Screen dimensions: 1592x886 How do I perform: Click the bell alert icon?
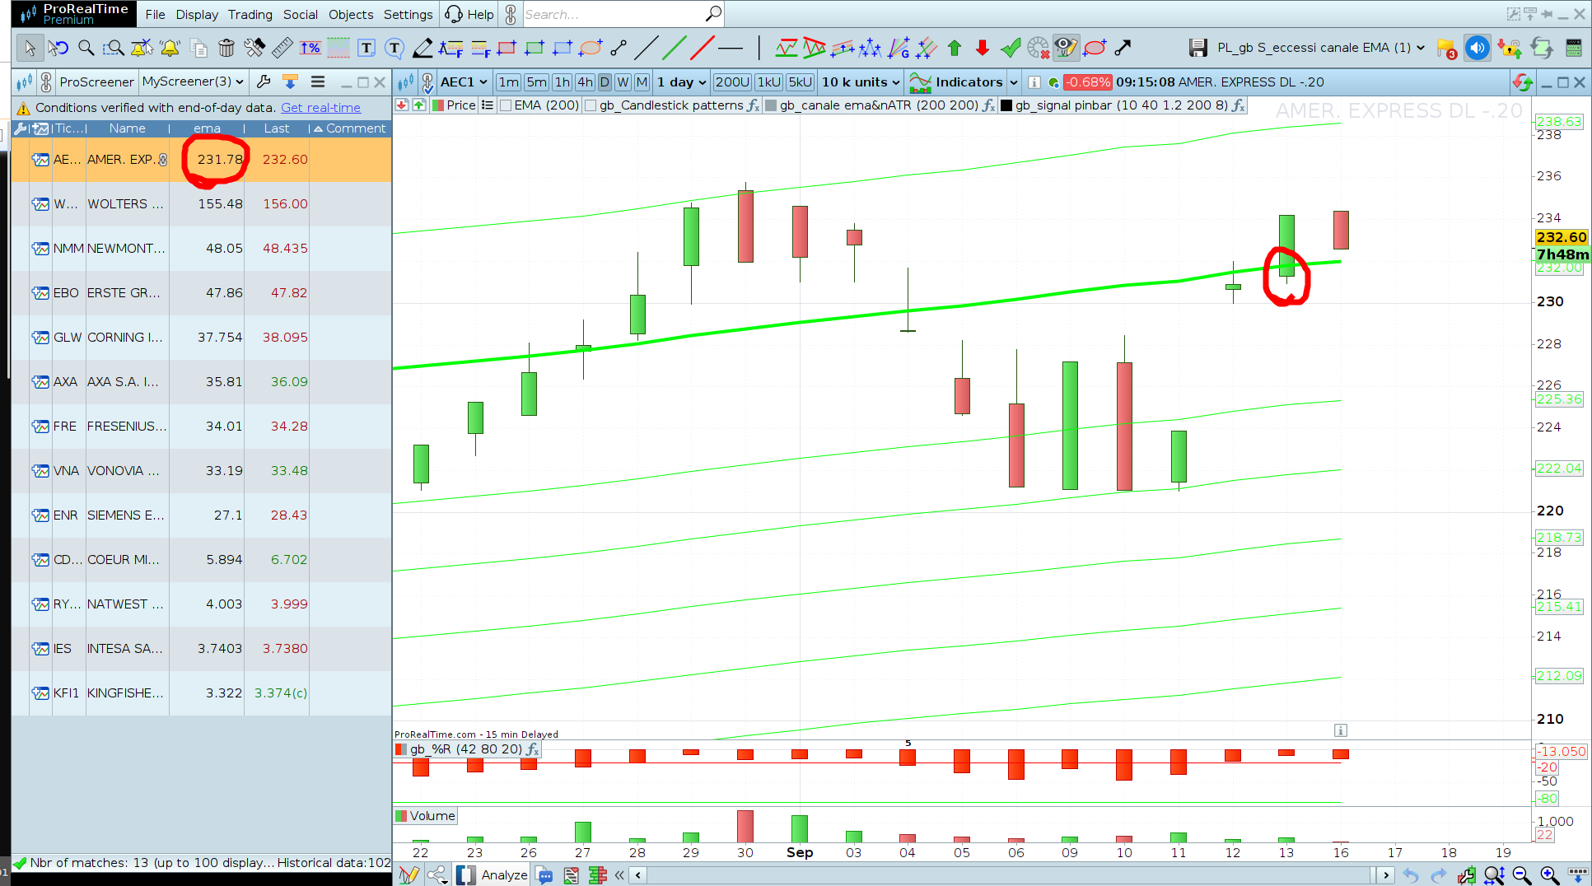pyautogui.click(x=170, y=48)
